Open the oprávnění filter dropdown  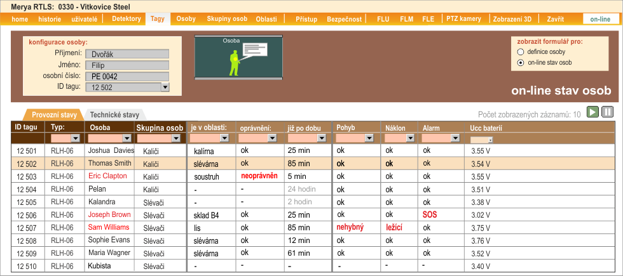tap(272, 138)
